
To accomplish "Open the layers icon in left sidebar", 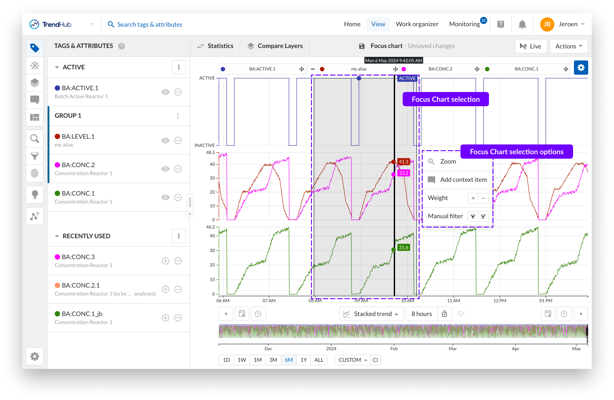I will [x=35, y=83].
